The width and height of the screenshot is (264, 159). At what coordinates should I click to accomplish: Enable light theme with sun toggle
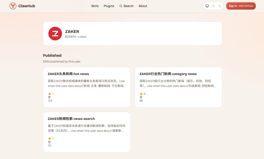pyautogui.click(x=213, y=6)
